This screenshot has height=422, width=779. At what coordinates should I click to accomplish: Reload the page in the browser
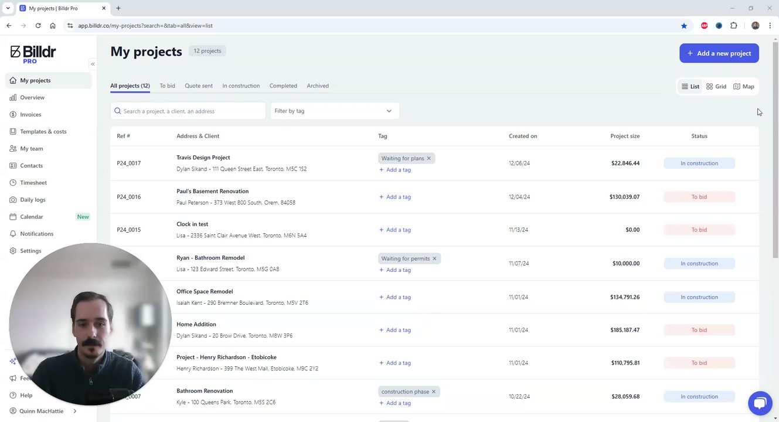pos(38,26)
